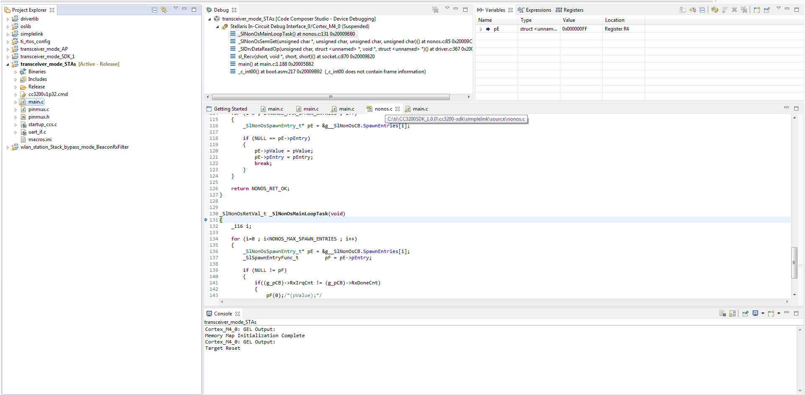Screen dimensions: 805x395
Task: Expand the pE variable row
Action: click(x=481, y=29)
